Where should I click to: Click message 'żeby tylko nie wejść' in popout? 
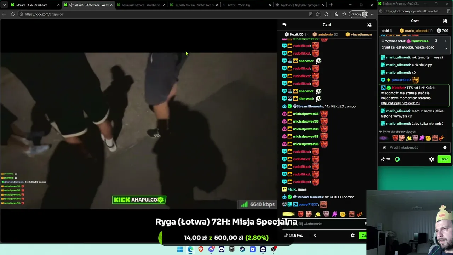point(428,124)
